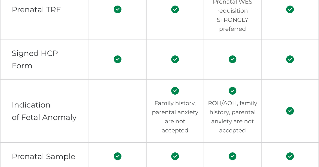Click the second check mark in Signed HCP Form row
This screenshot has width=319, height=167.
175,59
